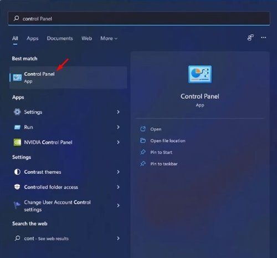This screenshot has height=258, width=277.
Task: Select the Web filter tab
Action: tap(86, 38)
